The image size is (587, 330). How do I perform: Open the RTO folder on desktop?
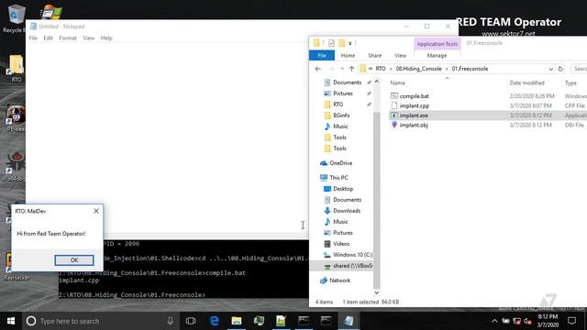pos(16,68)
